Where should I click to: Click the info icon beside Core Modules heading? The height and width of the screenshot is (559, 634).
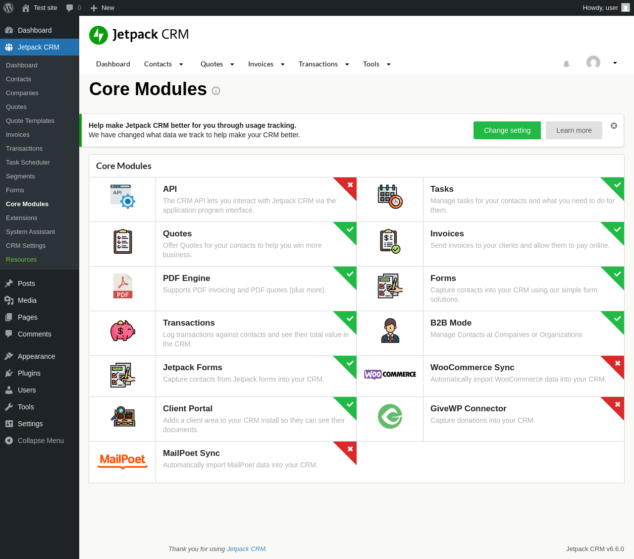tap(216, 91)
